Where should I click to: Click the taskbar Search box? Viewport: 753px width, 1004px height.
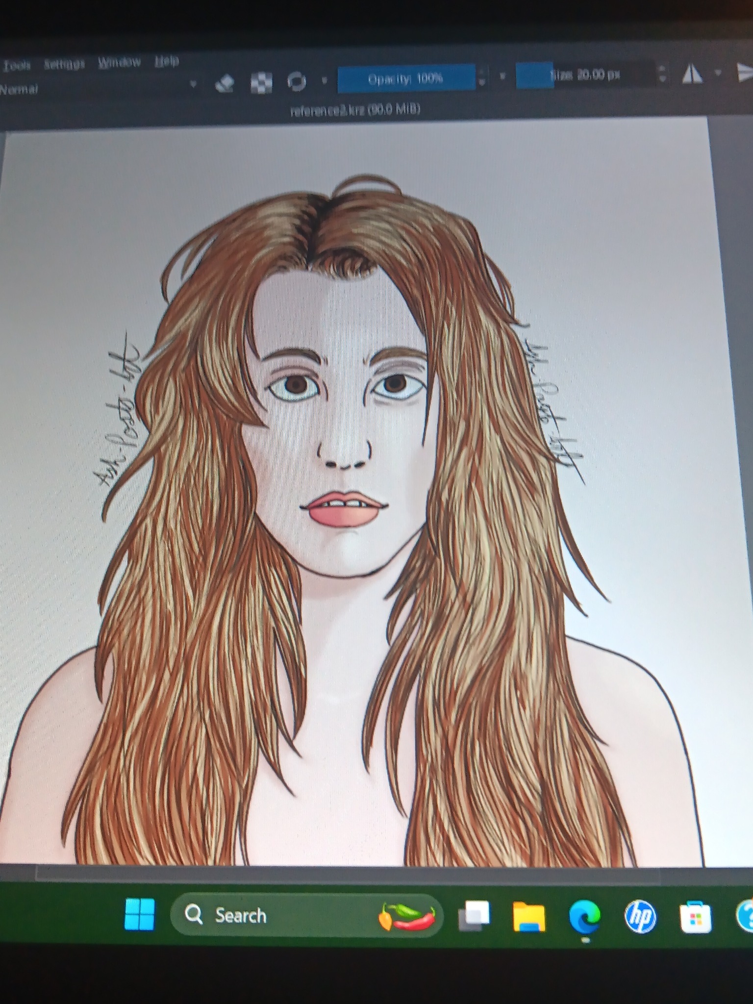pyautogui.click(x=306, y=916)
